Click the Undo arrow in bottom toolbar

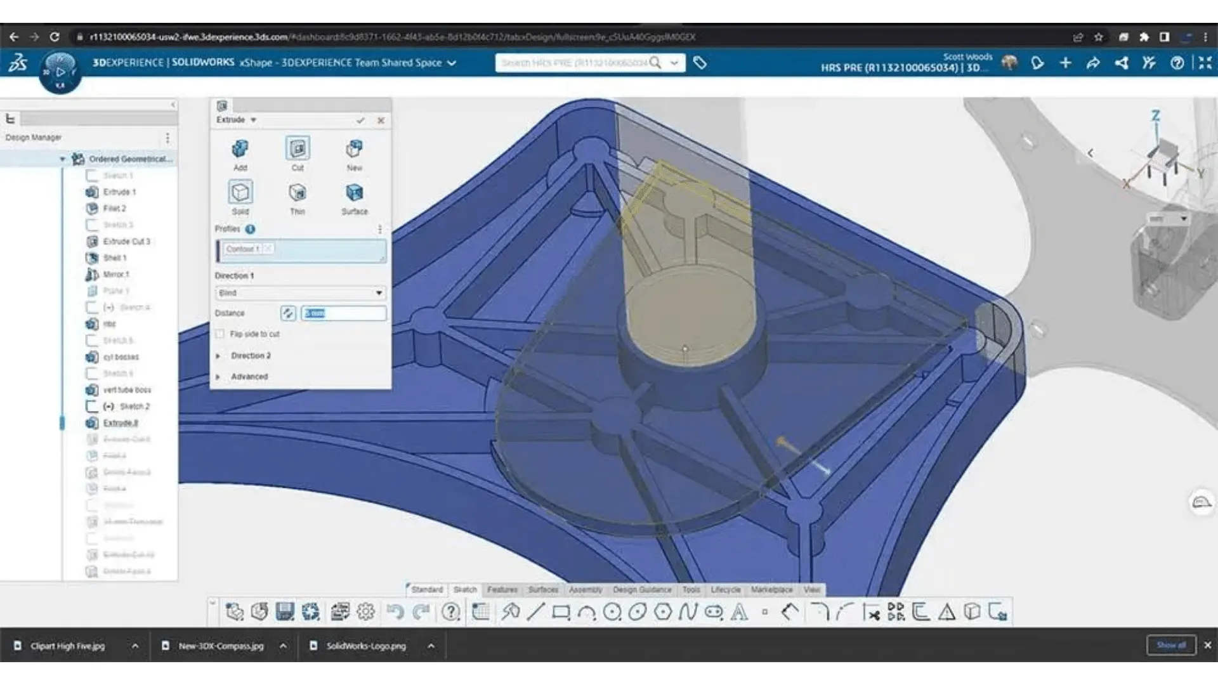pos(395,612)
